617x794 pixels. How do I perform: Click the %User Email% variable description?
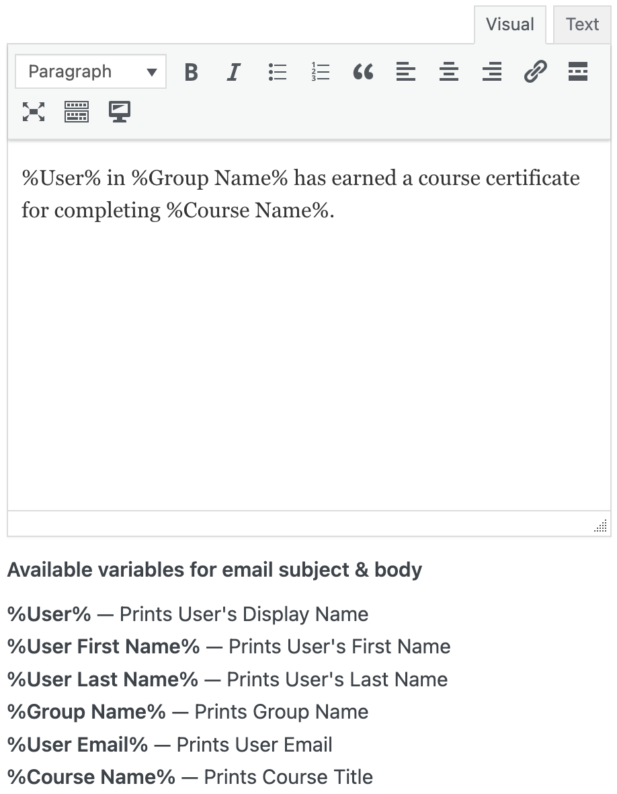pos(169,744)
